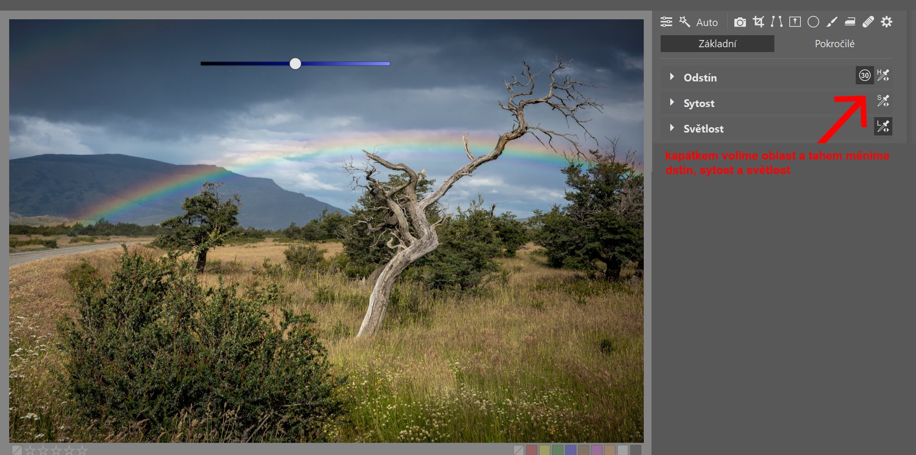Open the adjustments sliders panel icon
The image size is (916, 455).
click(x=666, y=22)
